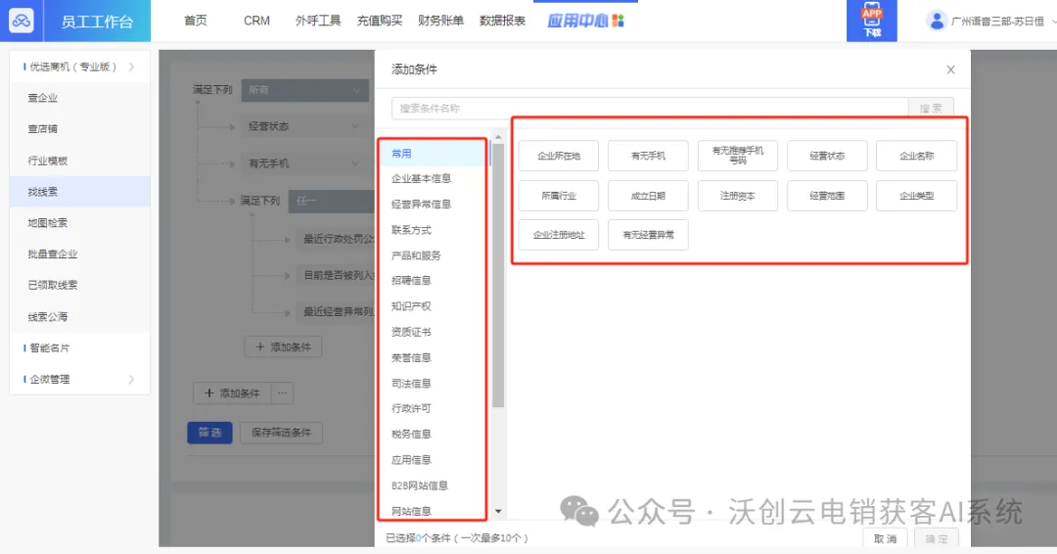Click the blue 筛选 button
The image size is (1057, 554).
point(209,433)
